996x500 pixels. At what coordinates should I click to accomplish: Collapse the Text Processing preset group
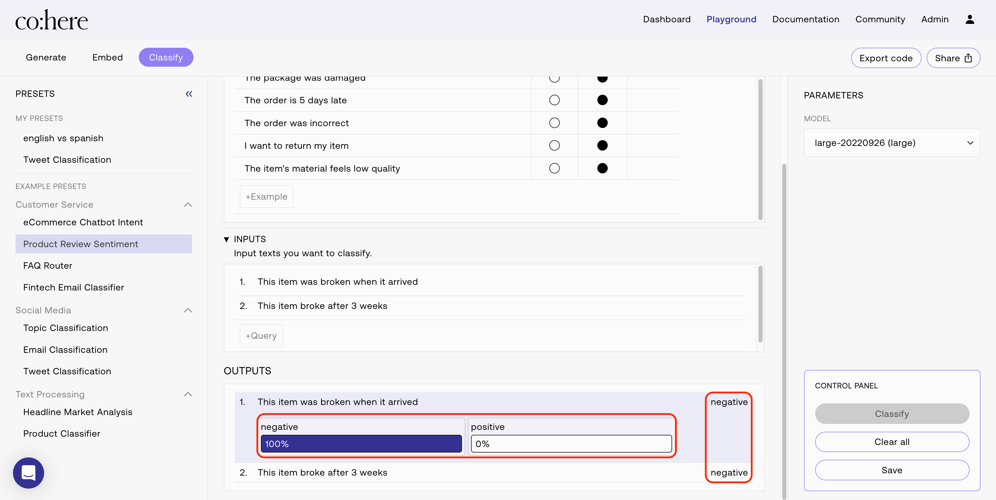(188, 394)
